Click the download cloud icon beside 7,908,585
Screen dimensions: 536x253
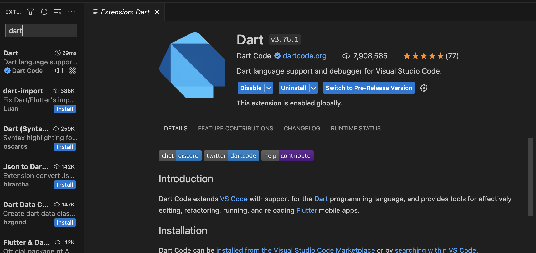click(x=346, y=56)
